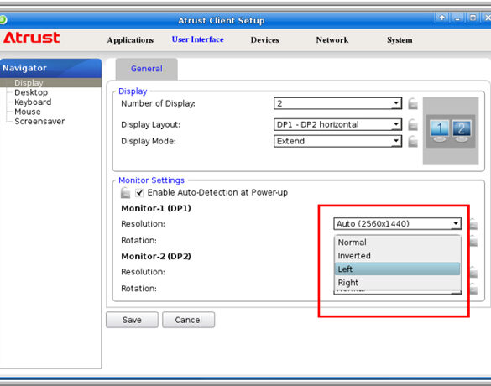The width and height of the screenshot is (491, 386).
Task: Open the System menu tab
Action: 400,40
